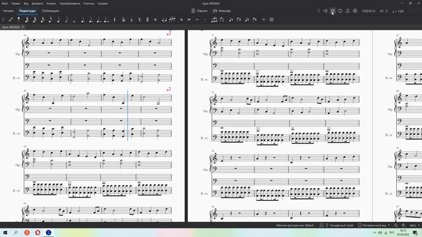This screenshot has width=422, height=237.
Task: Open the Формат menu
Action: click(51, 3)
